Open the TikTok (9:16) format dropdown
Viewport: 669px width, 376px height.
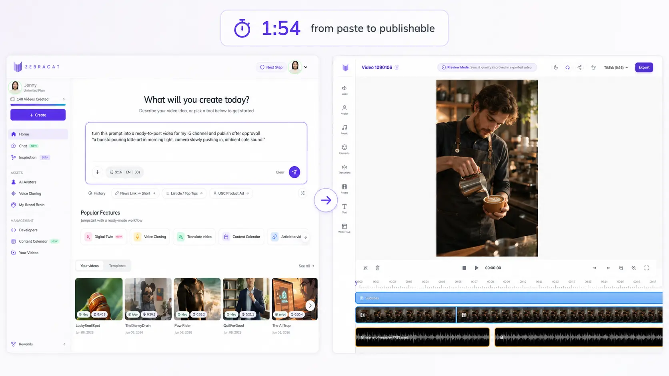click(616, 68)
